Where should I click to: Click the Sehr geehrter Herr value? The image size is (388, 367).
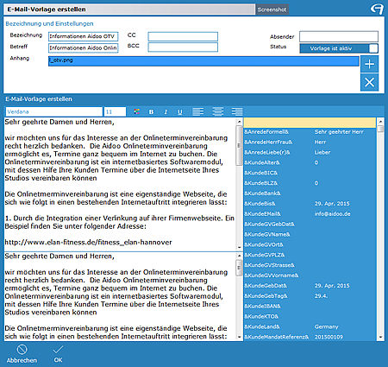pos(339,132)
